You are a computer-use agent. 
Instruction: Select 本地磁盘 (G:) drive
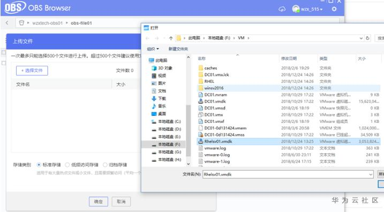[166, 152]
